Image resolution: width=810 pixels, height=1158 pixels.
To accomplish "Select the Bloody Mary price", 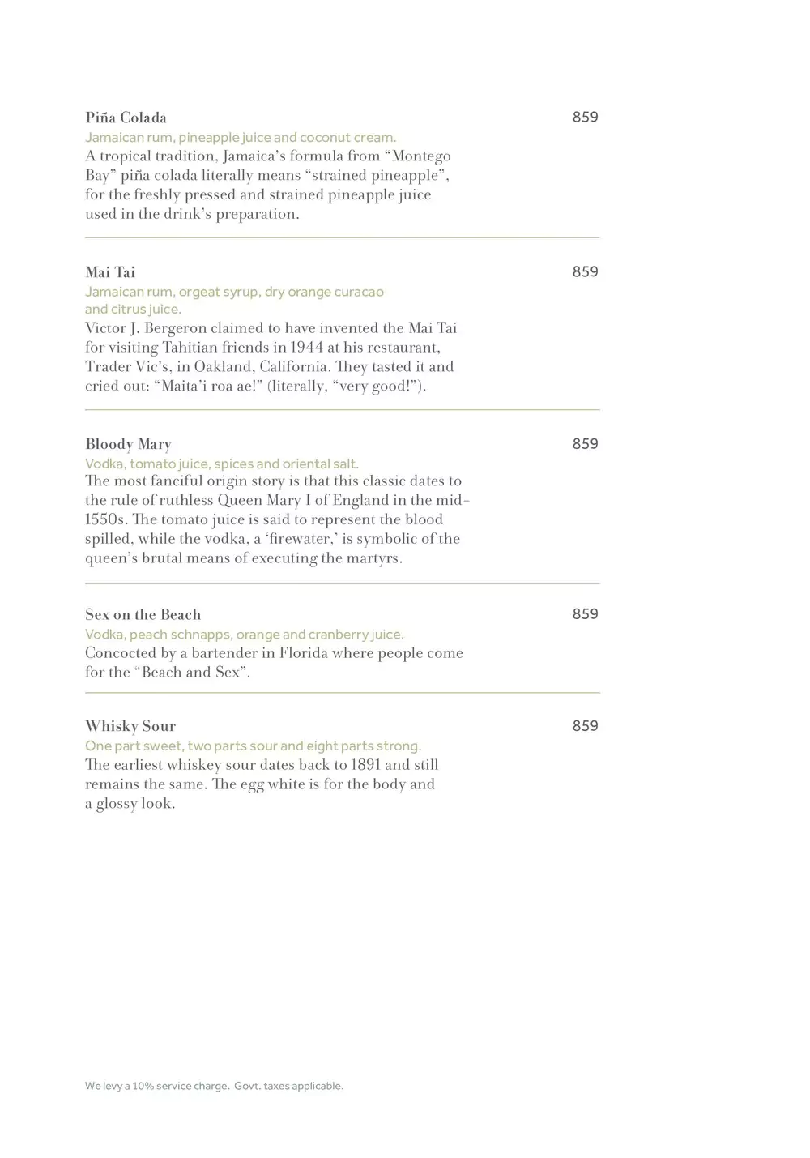I will click(585, 444).
